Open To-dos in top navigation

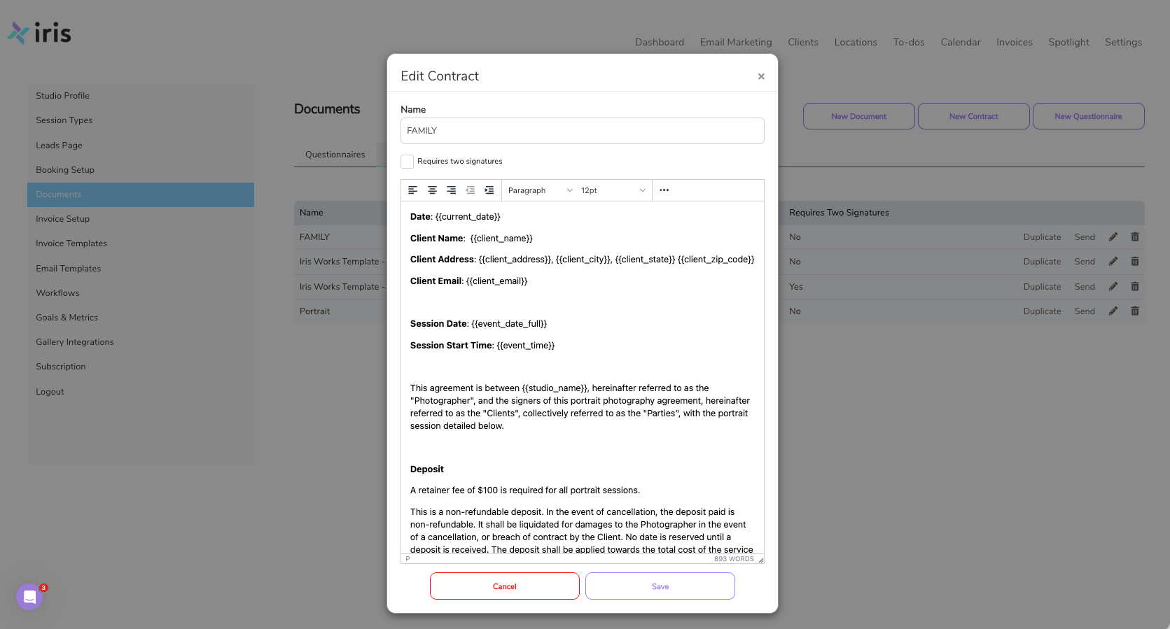(908, 42)
